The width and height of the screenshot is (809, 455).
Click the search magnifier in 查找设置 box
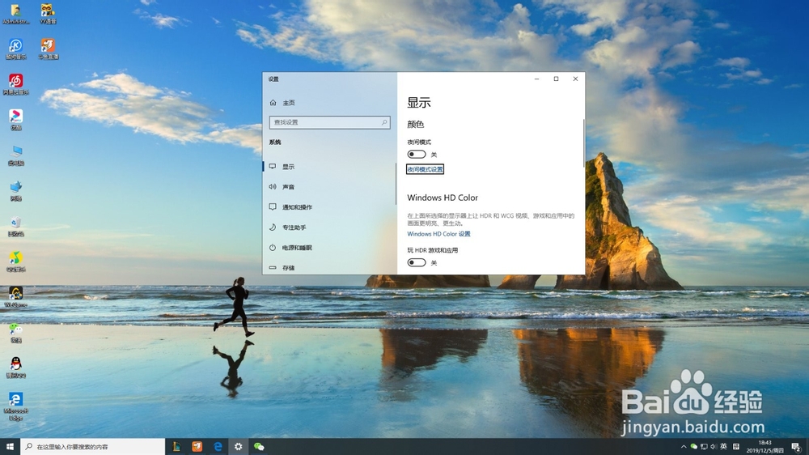pos(383,122)
